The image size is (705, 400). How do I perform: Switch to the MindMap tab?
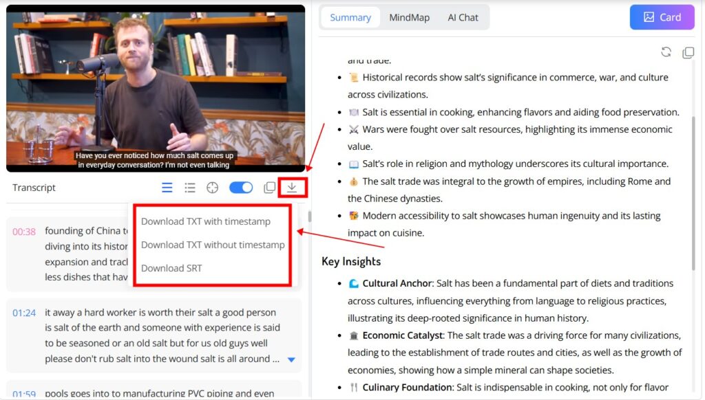coord(409,17)
